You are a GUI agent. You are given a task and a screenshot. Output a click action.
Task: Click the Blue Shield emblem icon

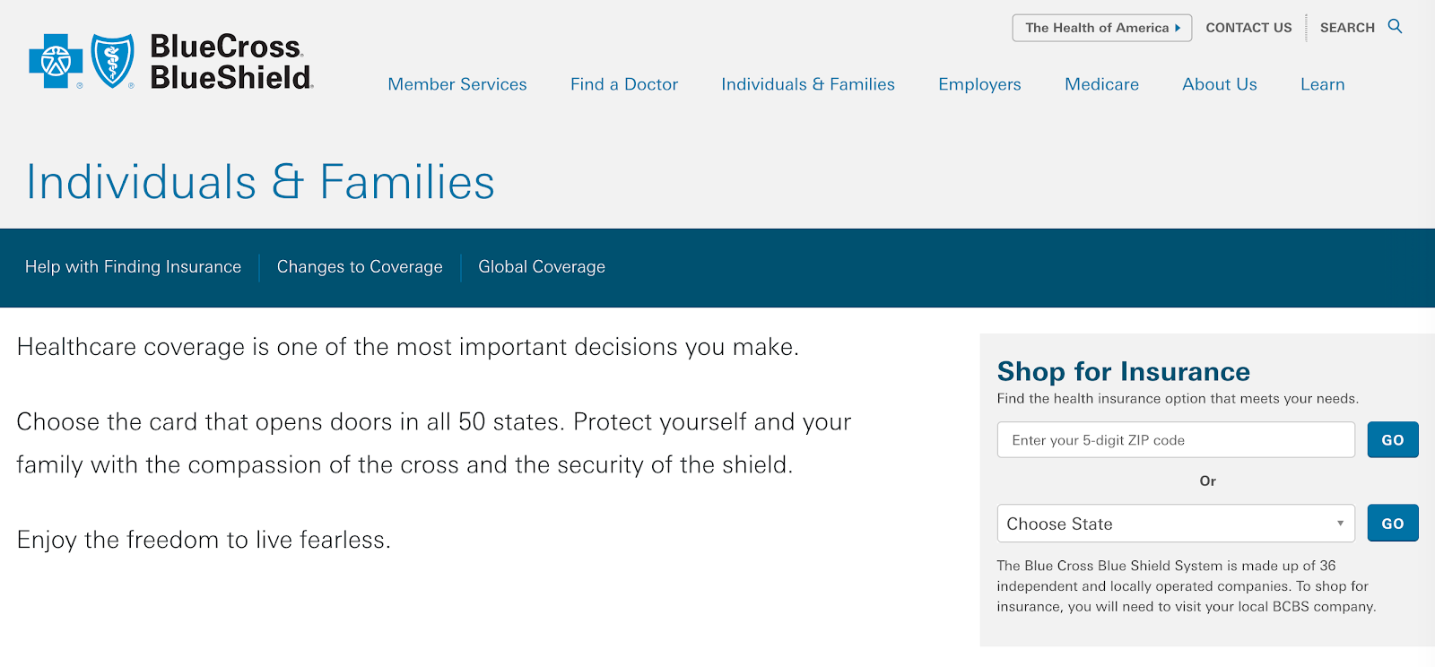point(113,61)
